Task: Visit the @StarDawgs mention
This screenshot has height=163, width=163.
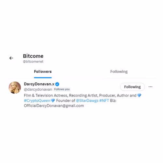Action: click(x=87, y=100)
